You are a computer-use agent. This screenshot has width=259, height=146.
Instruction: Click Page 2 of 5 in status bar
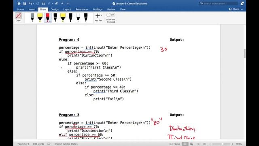(x=23, y=144)
